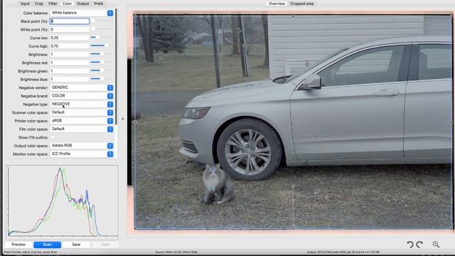Adjust the Brightness red slider
Image resolution: width=455 pixels, height=256 pixels.
pos(102,62)
